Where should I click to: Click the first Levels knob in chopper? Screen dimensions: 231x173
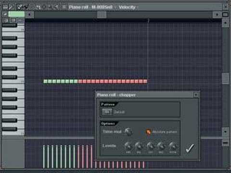[128, 146]
